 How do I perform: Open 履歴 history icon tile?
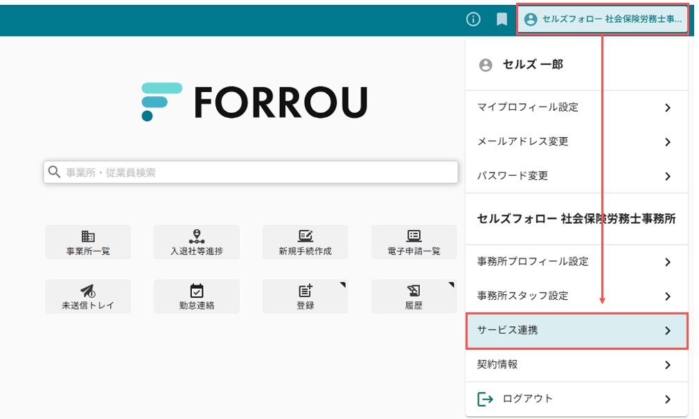pos(414,296)
